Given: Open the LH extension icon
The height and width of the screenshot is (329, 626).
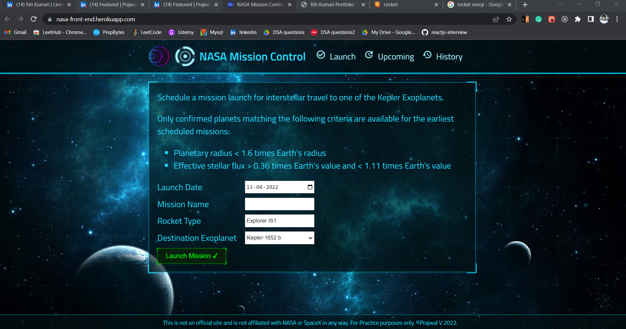Looking at the screenshot, I should pyautogui.click(x=526, y=19).
